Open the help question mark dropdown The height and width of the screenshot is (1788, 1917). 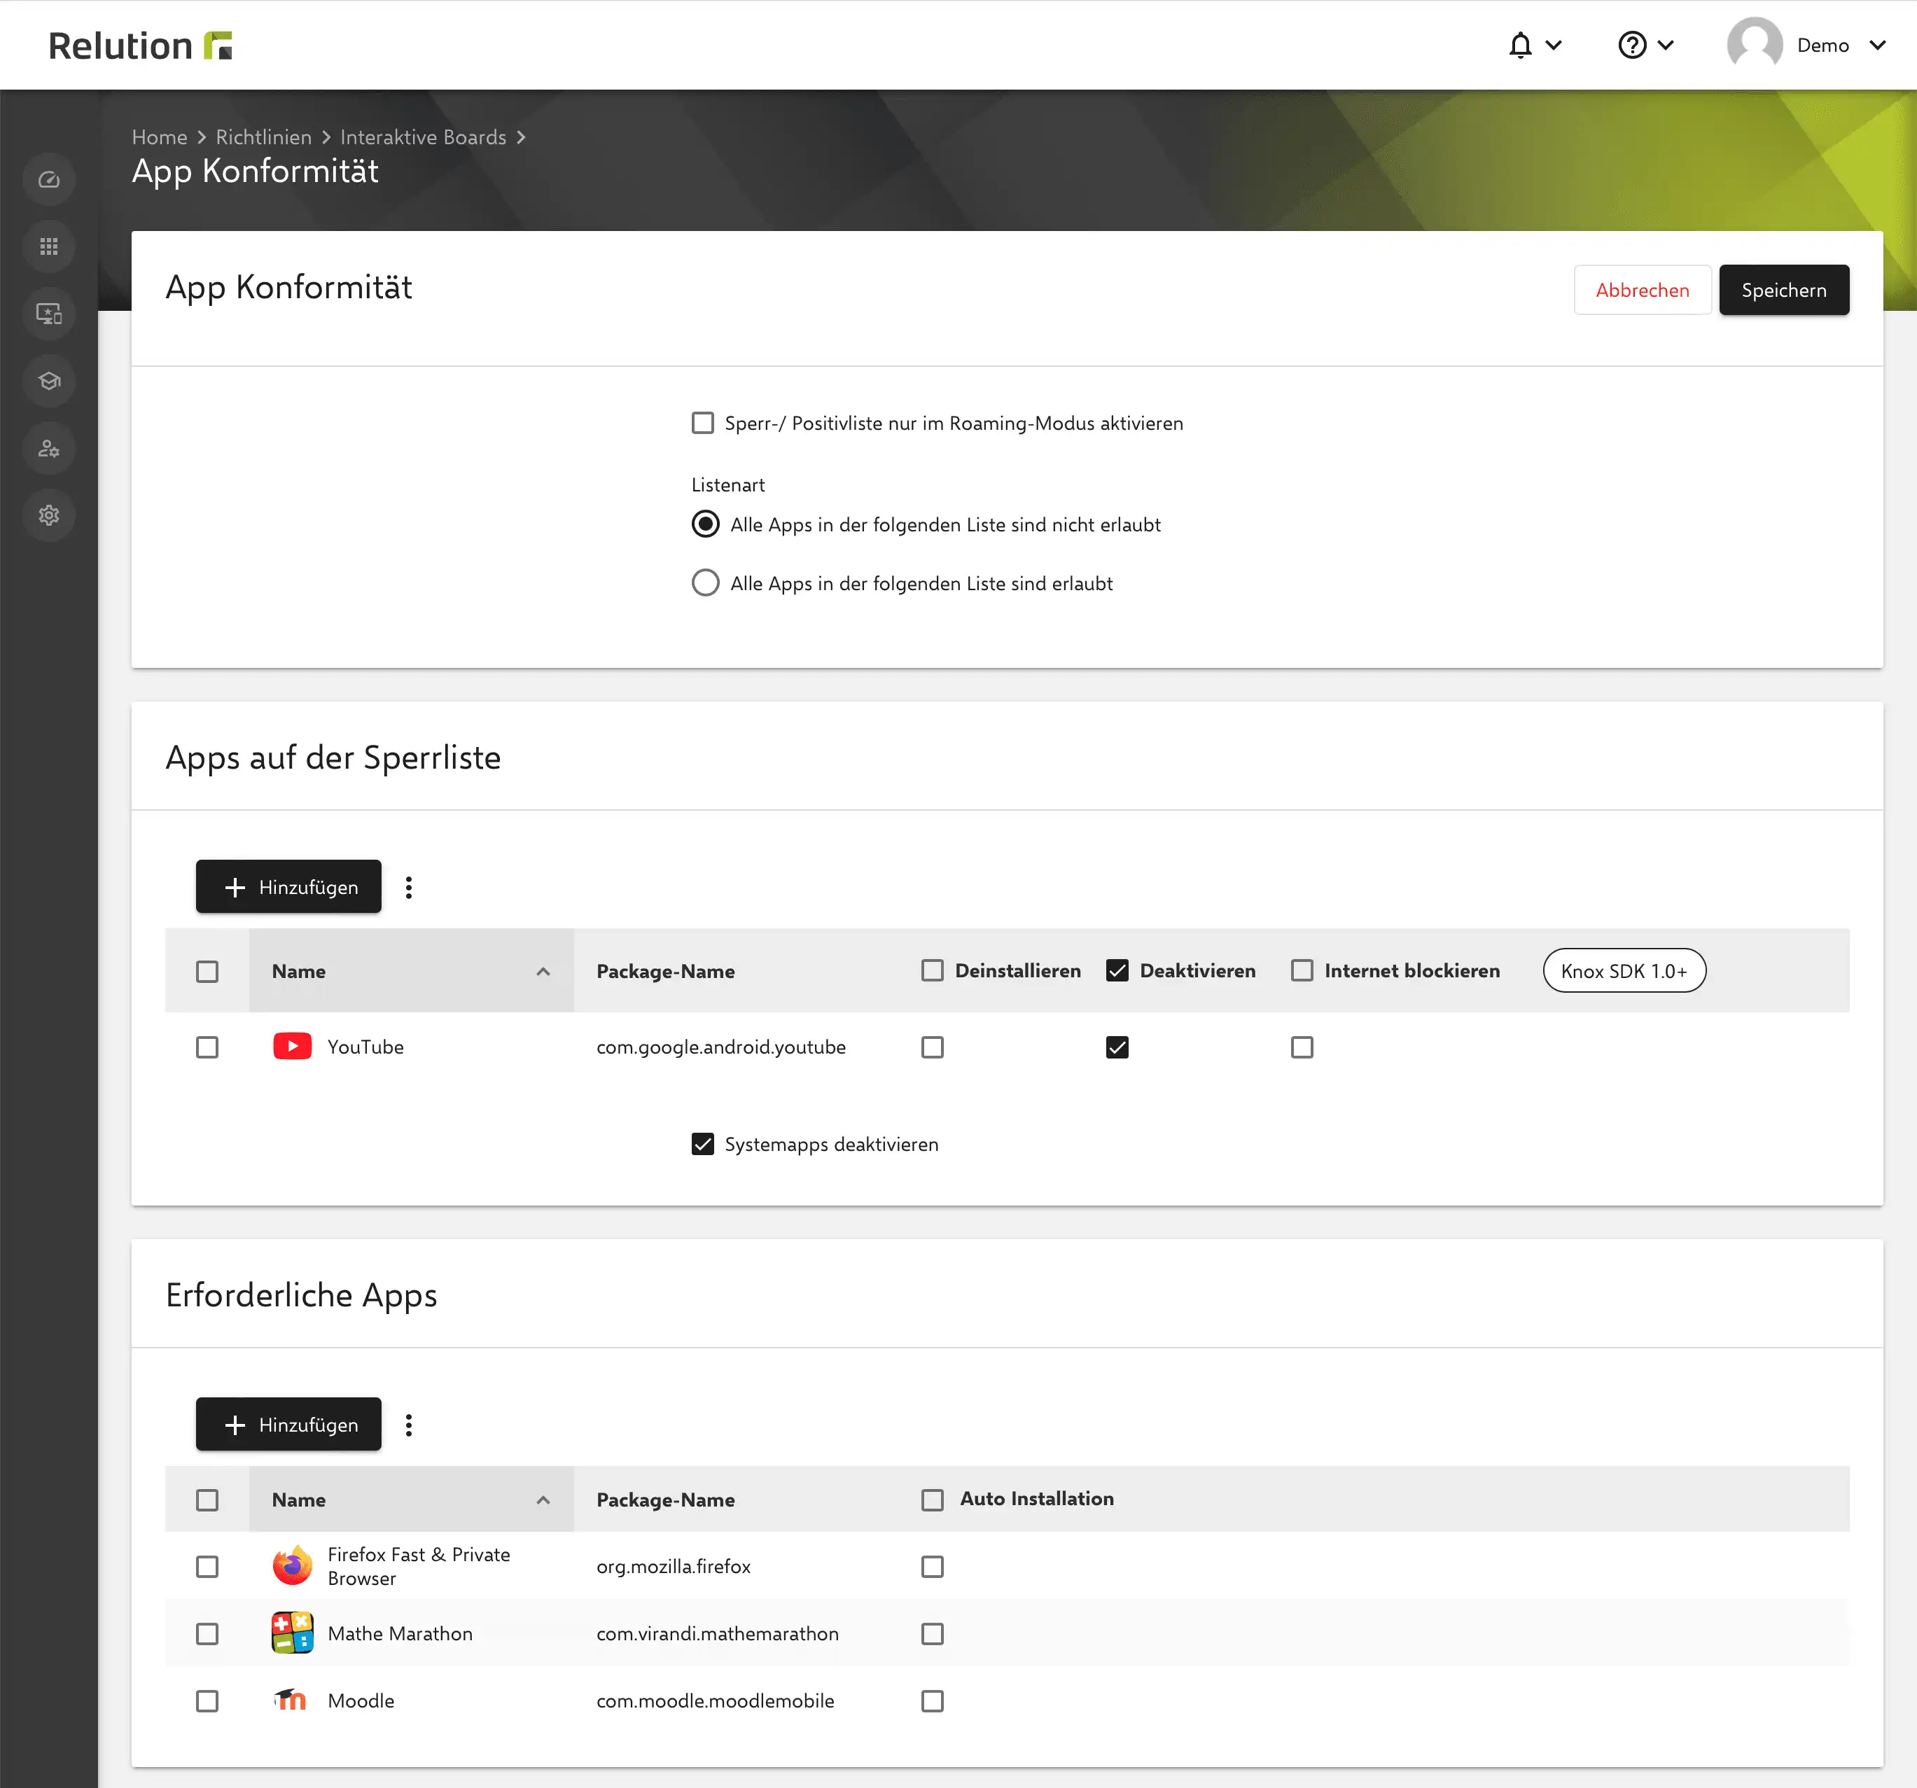[x=1646, y=46]
